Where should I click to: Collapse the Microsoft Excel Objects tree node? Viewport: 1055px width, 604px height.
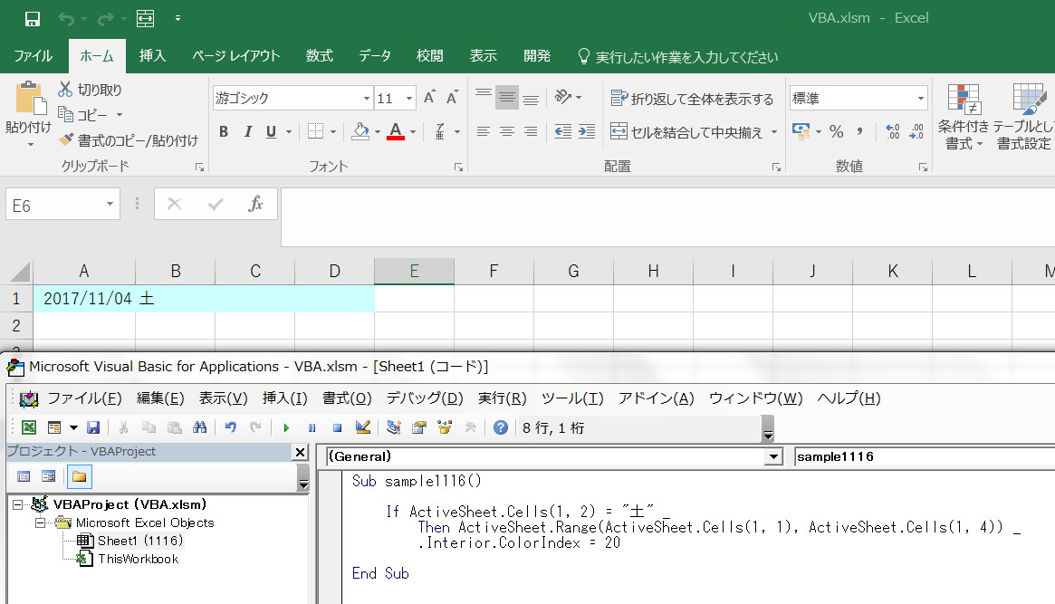click(40, 523)
